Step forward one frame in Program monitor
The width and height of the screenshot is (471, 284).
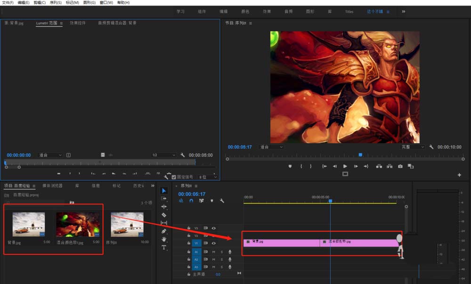pyautogui.click(x=356, y=166)
